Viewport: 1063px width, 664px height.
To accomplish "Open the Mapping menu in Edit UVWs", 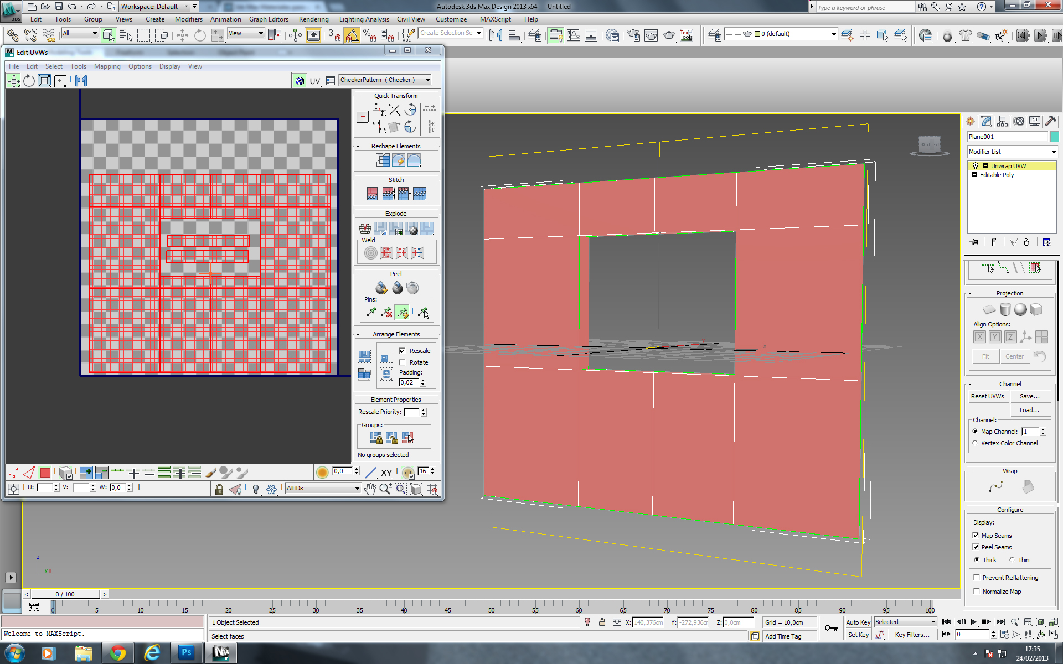I will click(107, 66).
